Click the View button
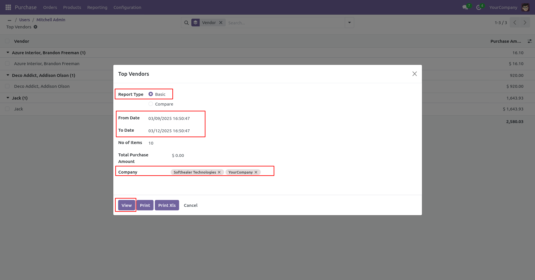535x280 pixels. point(127,205)
